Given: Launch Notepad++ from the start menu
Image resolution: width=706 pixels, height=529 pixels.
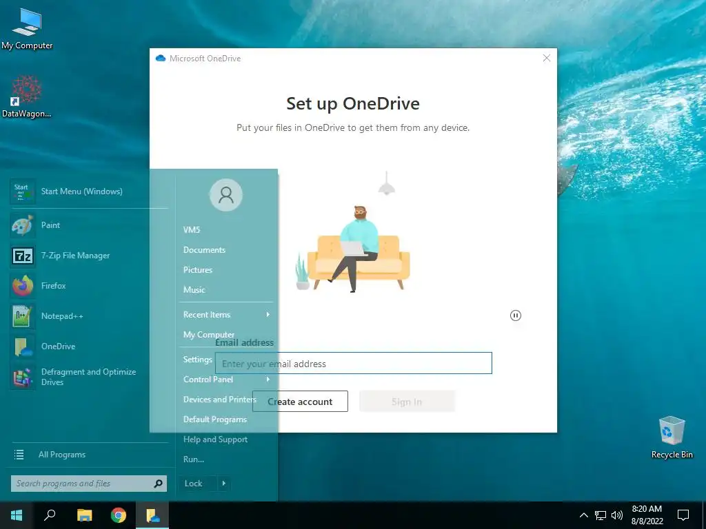Looking at the screenshot, I should (x=89, y=316).
